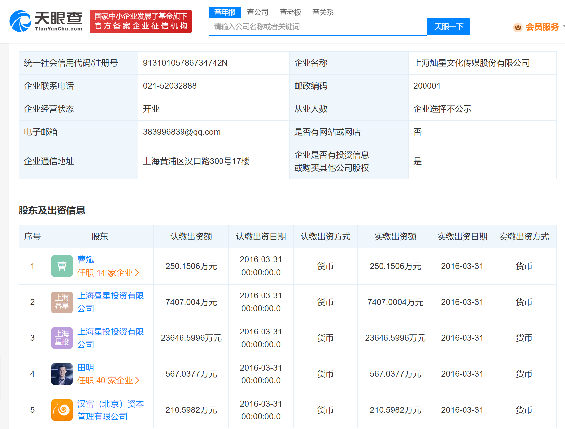Click the 汉富 spiral logo icon
The height and width of the screenshot is (429, 565).
point(61,410)
